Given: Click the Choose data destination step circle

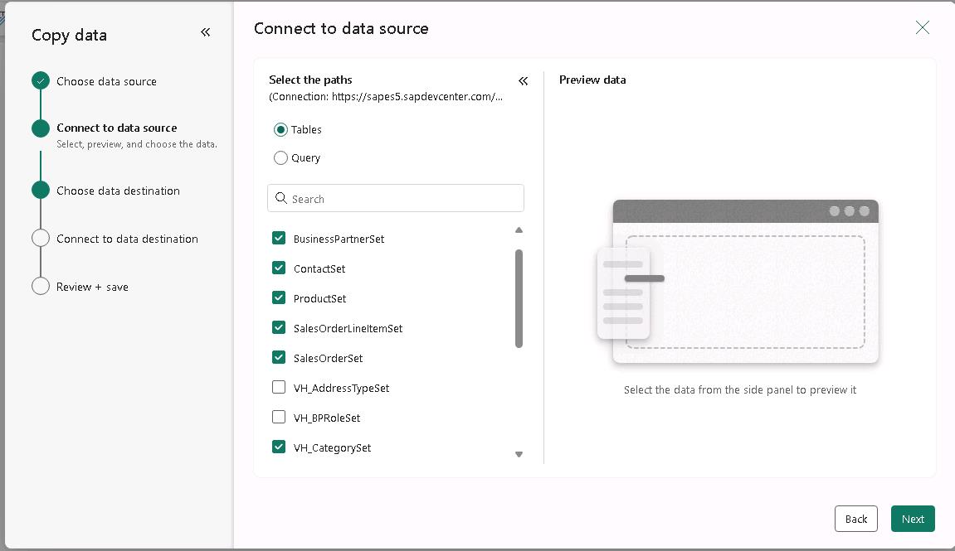Looking at the screenshot, I should (41, 190).
